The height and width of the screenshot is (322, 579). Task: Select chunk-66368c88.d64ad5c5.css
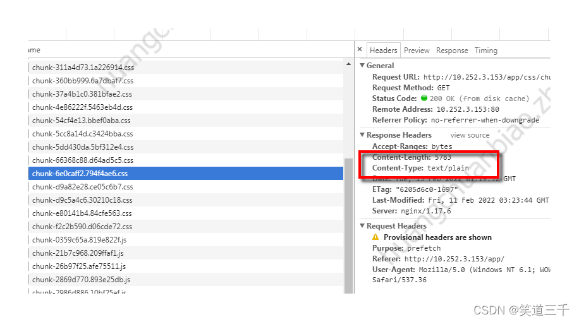point(186,160)
